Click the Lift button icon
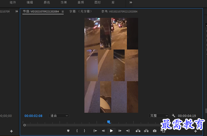Viewport: 207px width, 136px height. [138, 131]
